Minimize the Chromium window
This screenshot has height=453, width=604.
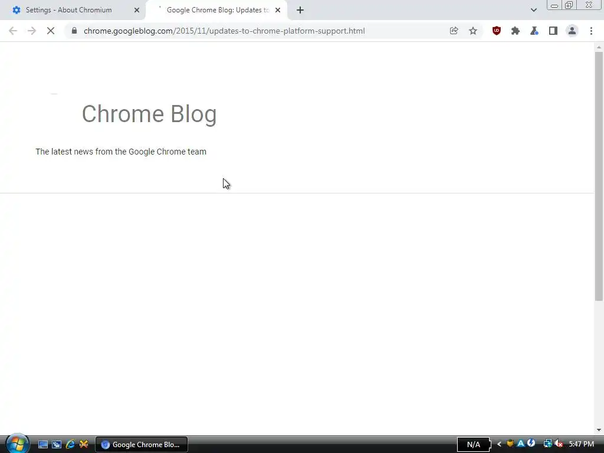click(x=554, y=5)
